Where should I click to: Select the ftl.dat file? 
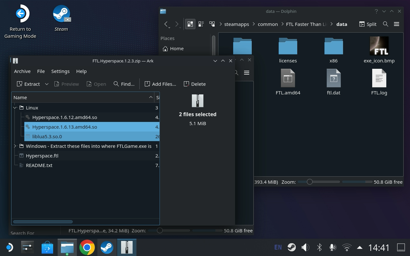point(333,82)
